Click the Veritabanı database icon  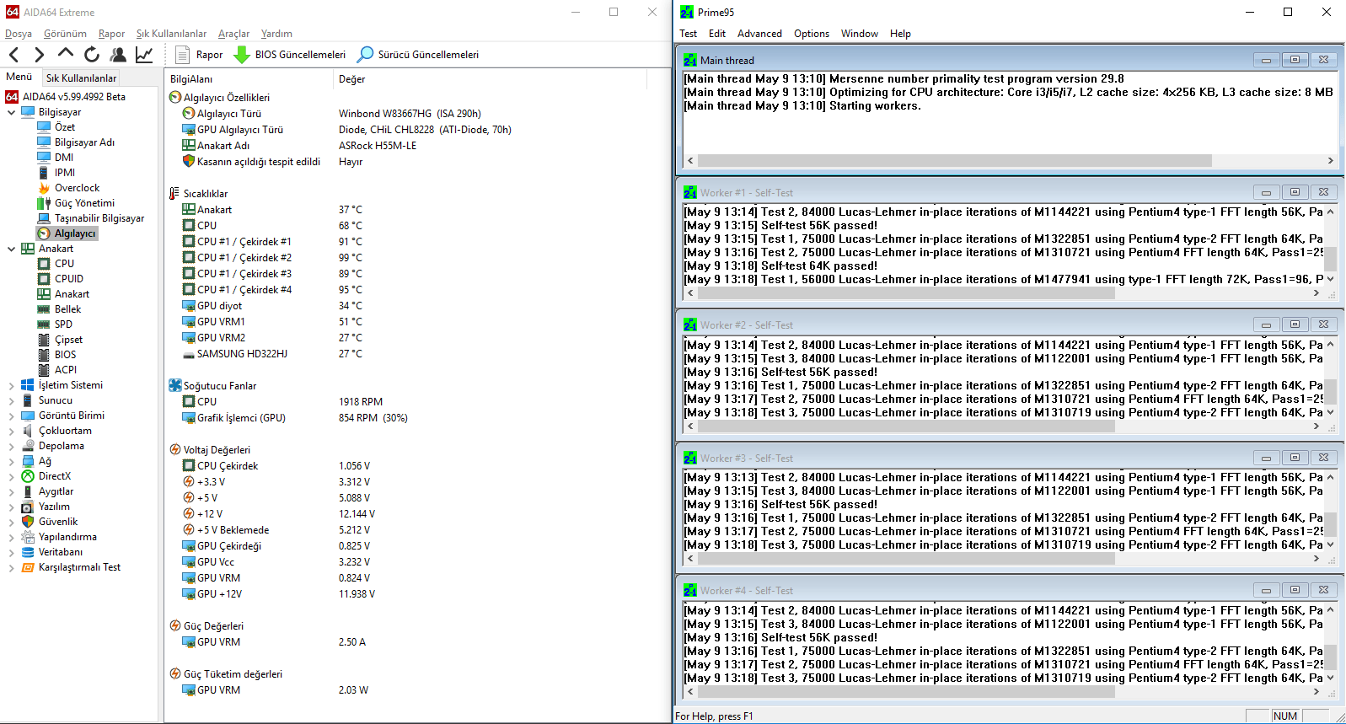[x=28, y=552]
